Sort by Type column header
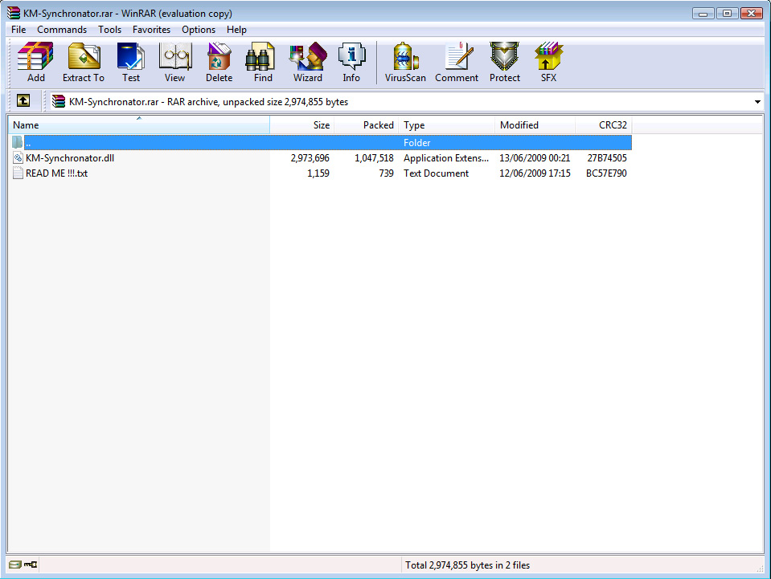 (446, 124)
